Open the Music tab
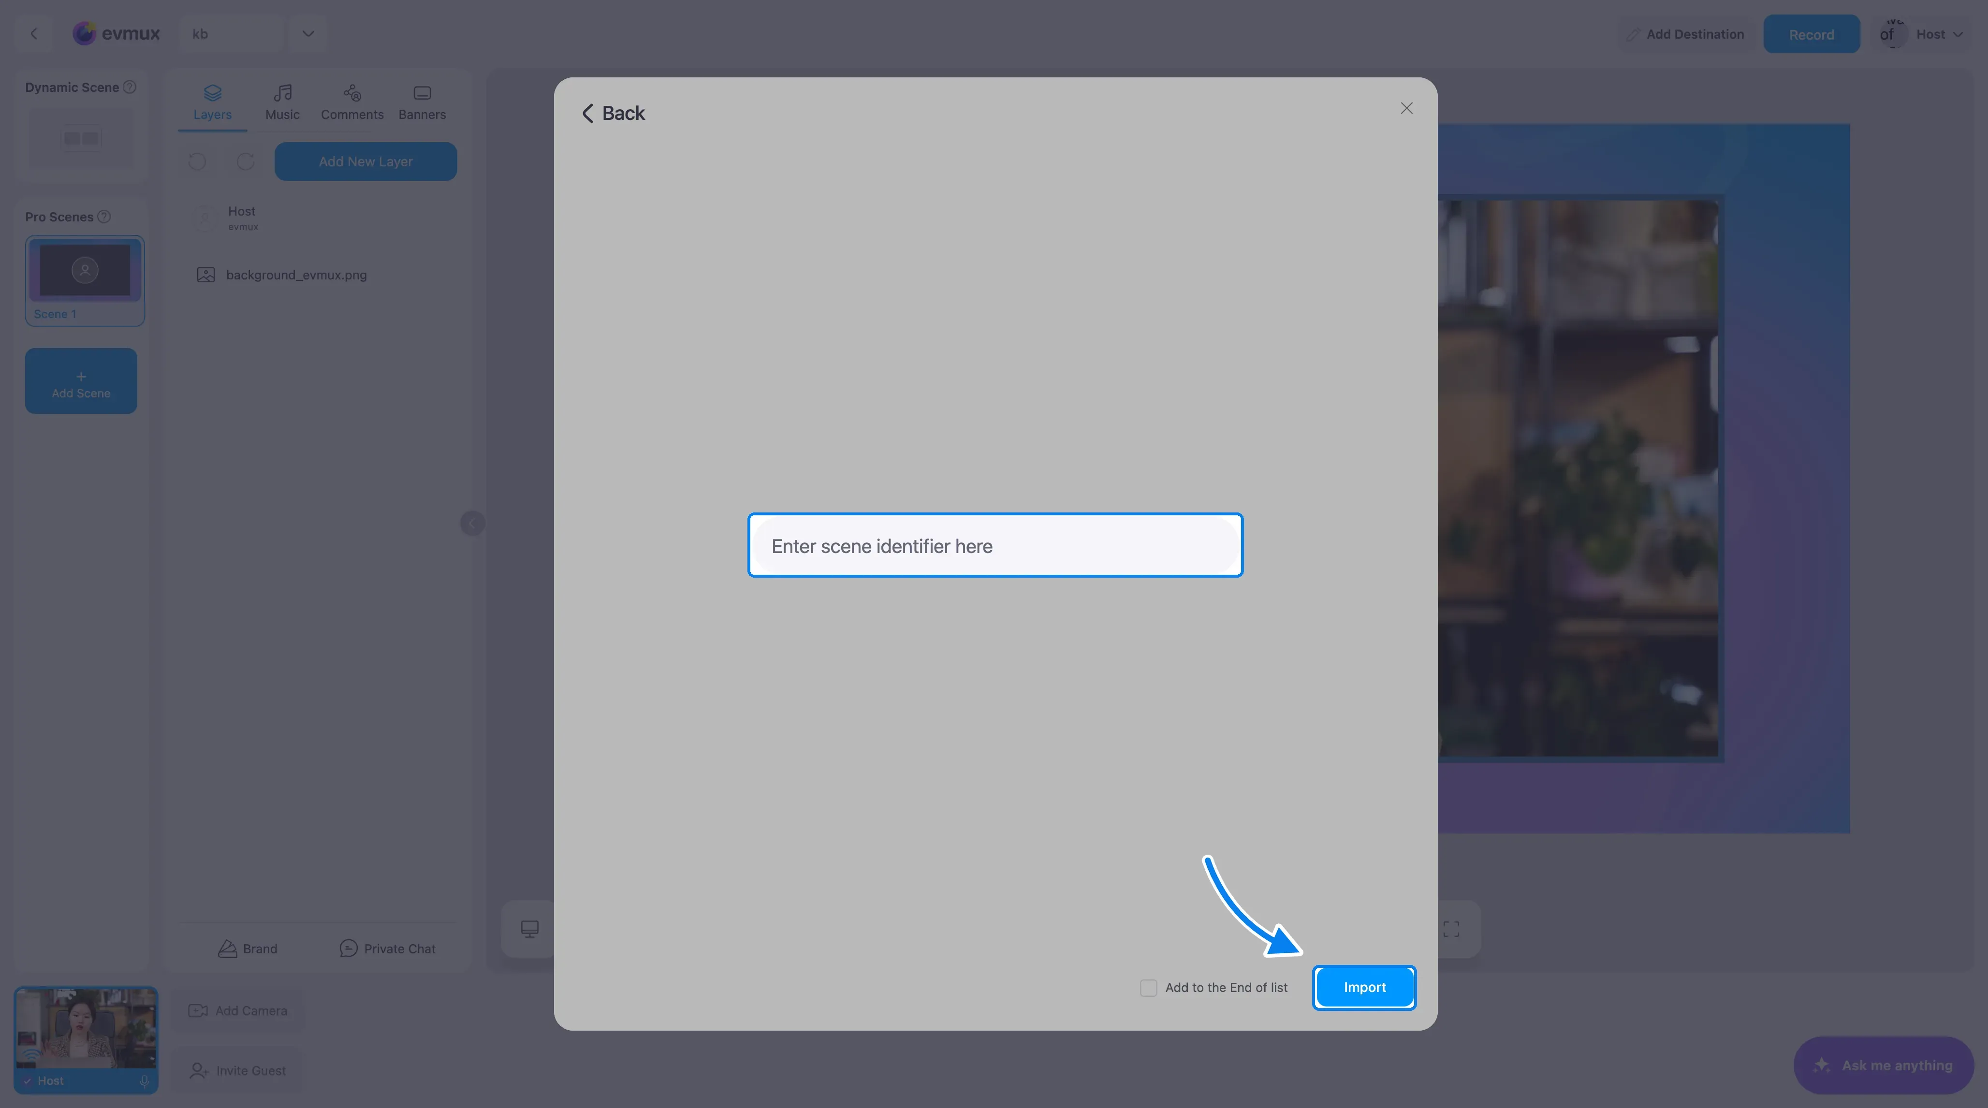The image size is (1988, 1108). [x=282, y=103]
